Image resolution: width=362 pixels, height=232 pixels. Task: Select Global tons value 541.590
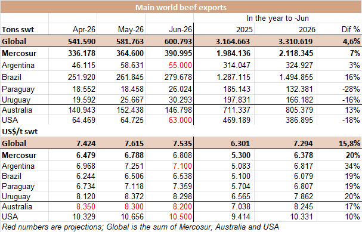pyautogui.click(x=82, y=42)
